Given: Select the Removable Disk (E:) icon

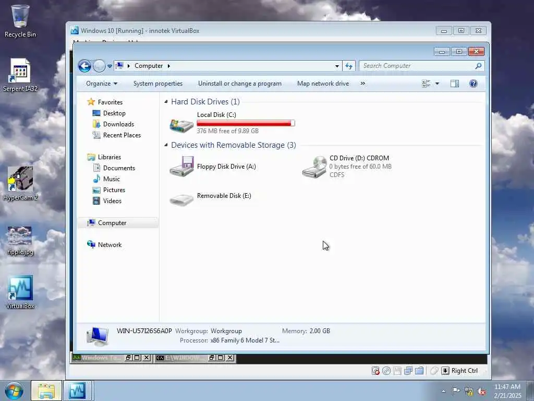Looking at the screenshot, I should click(x=181, y=199).
